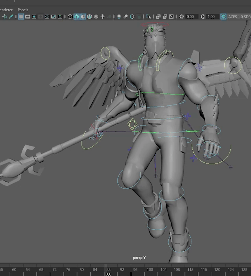Toggle Multisample Anti-aliasing icon
The height and width of the screenshot is (276, 251).
click(132, 17)
